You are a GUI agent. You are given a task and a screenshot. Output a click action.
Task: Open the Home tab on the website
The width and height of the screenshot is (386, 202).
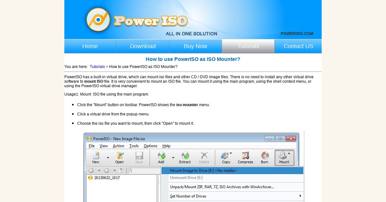coord(90,46)
